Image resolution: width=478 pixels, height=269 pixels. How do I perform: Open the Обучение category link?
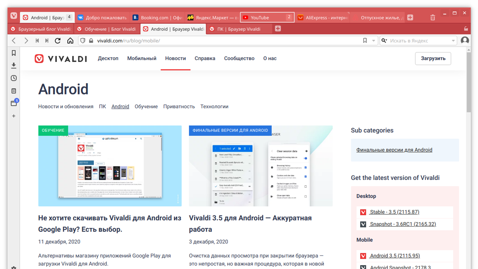click(146, 106)
